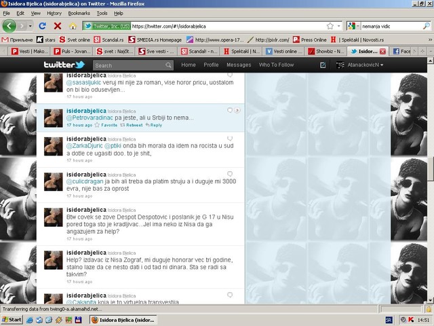Toggle the bookmark star in address bar
Viewport: 434px width, 326px height.
point(330,26)
